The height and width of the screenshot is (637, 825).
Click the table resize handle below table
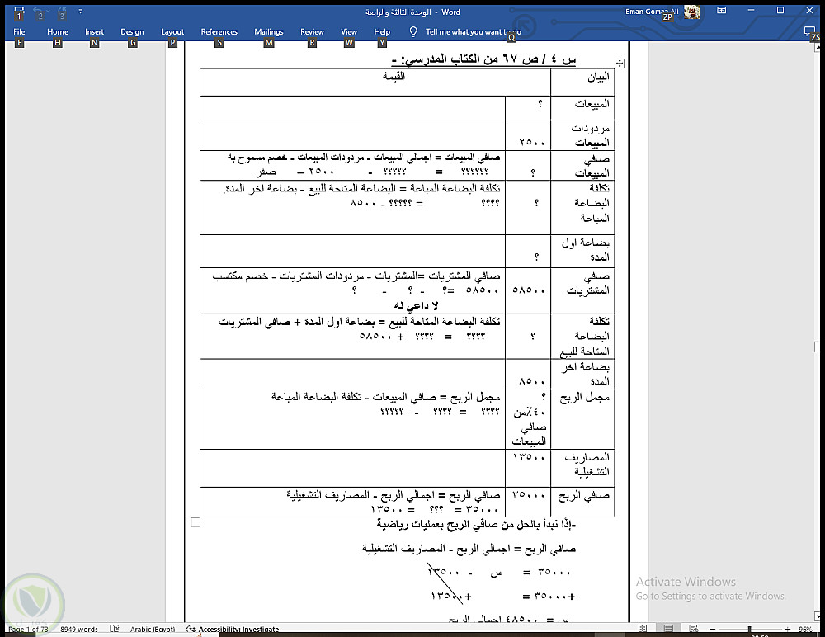tap(196, 522)
